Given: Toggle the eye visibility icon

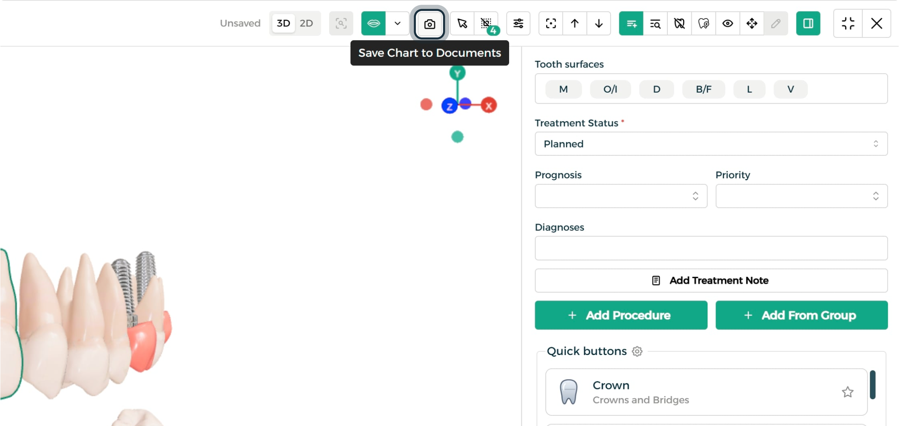Looking at the screenshot, I should coord(728,24).
